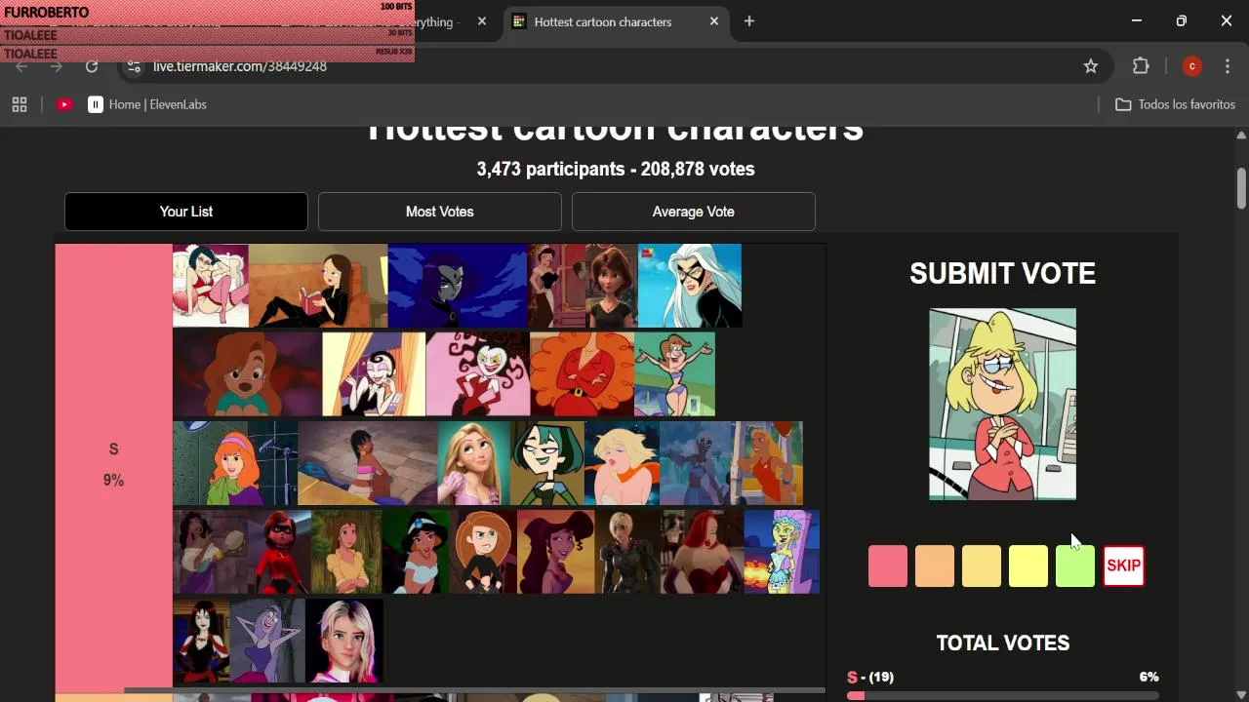Select the Jessica Rabbit thumbnail
The height and width of the screenshot is (702, 1249).
point(703,552)
